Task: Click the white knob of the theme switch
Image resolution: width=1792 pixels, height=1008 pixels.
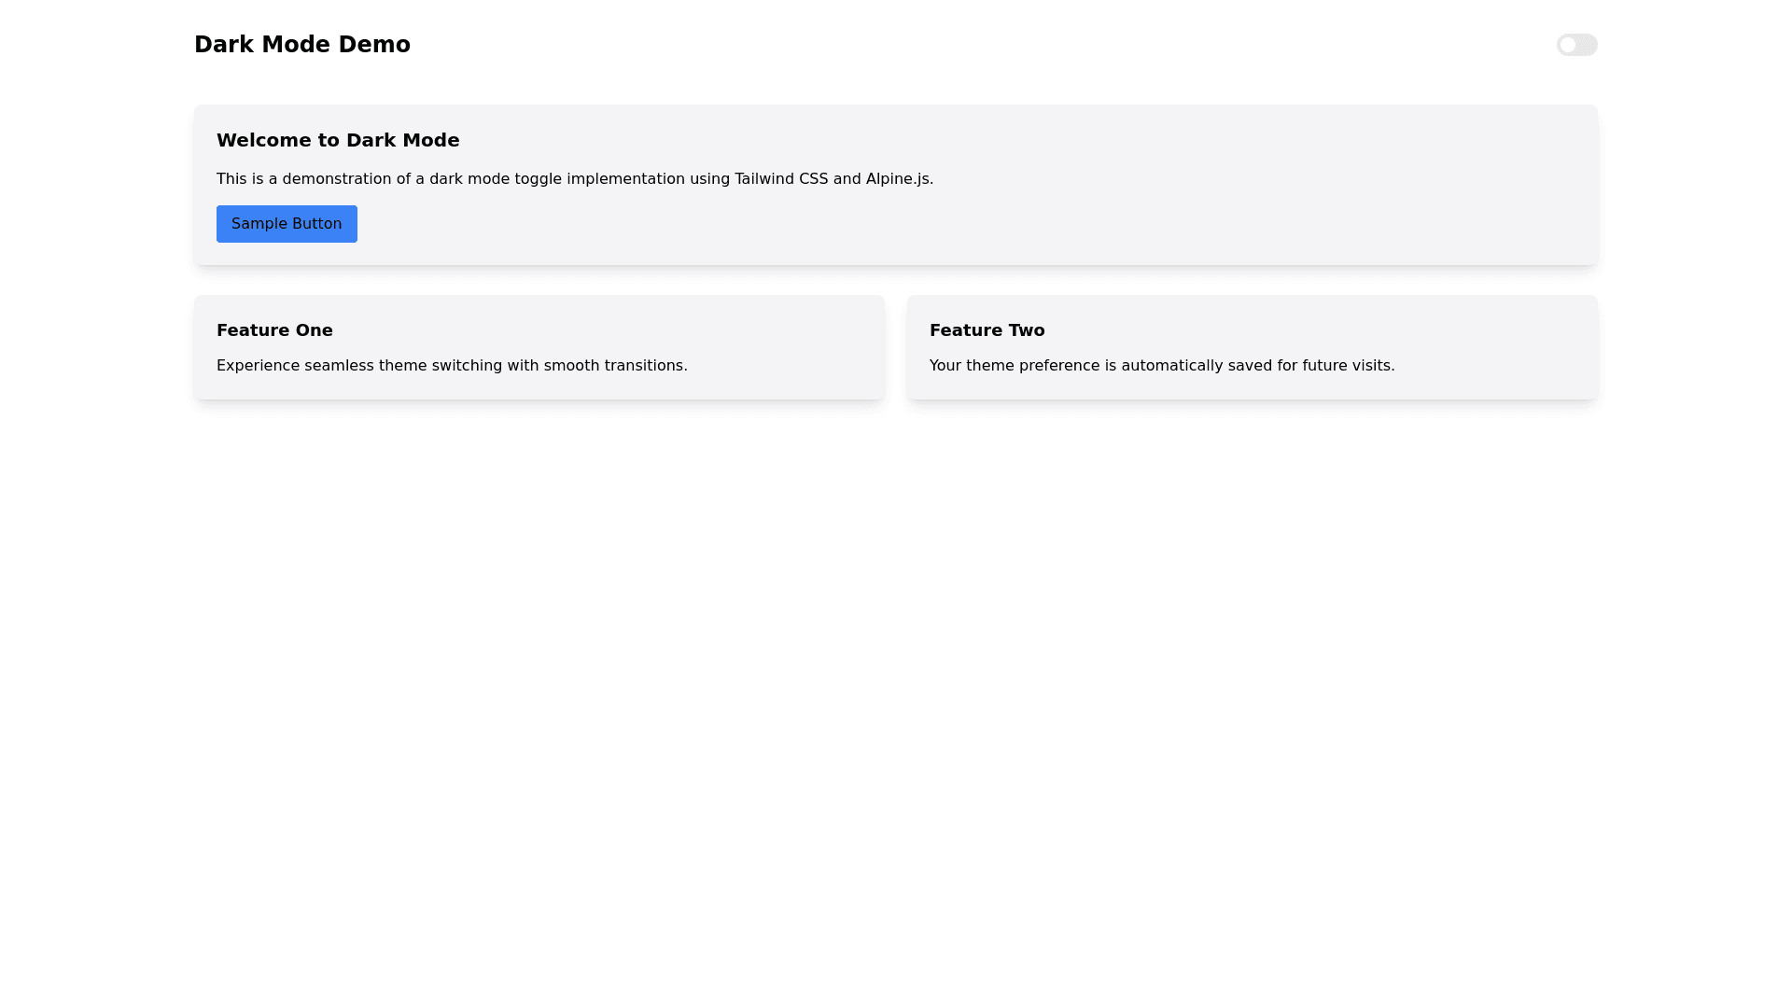Action: click(1567, 45)
